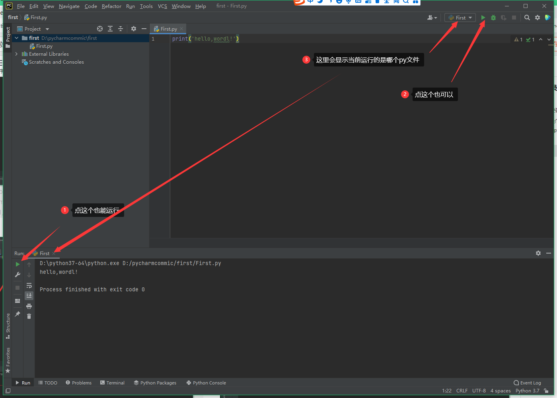Open the File menu
Image resolution: width=557 pixels, height=398 pixels.
(x=21, y=6)
